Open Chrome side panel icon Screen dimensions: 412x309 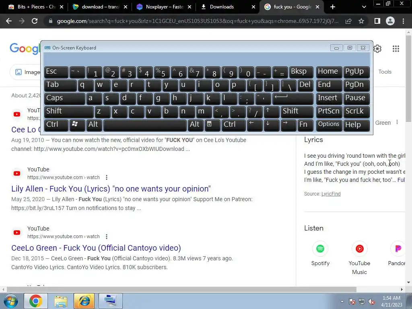pos(377,21)
